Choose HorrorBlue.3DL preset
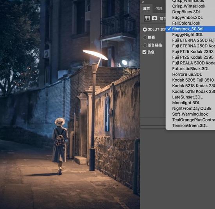Screen dimensions: 215x209 (190, 74)
